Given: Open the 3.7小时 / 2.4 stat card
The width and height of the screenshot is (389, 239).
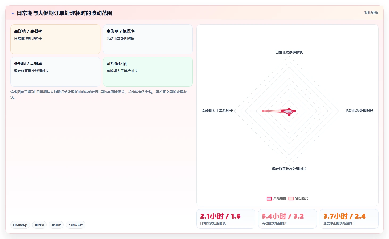Looking at the screenshot, I should click(349, 219).
